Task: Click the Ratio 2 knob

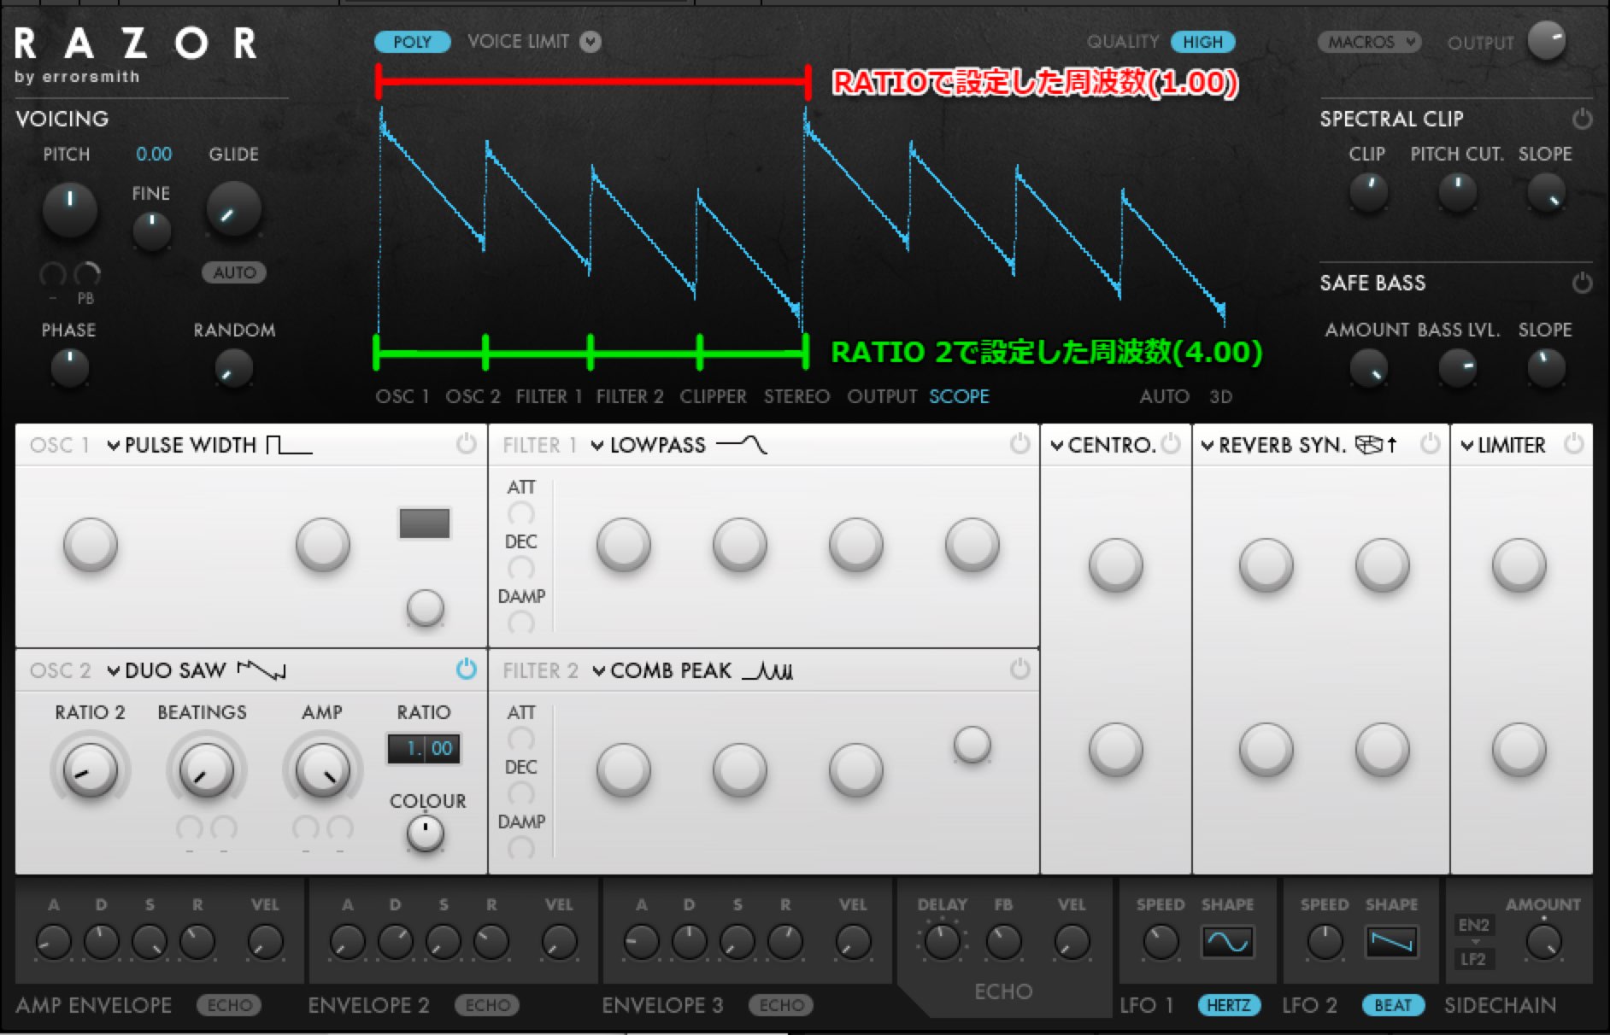Action: click(90, 769)
